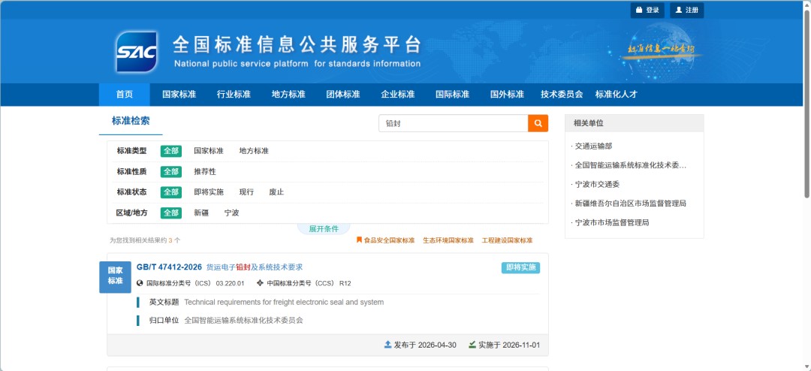The height and width of the screenshot is (371, 811).
Task: Open standard GB/T 47412-2026
Action: click(169, 267)
